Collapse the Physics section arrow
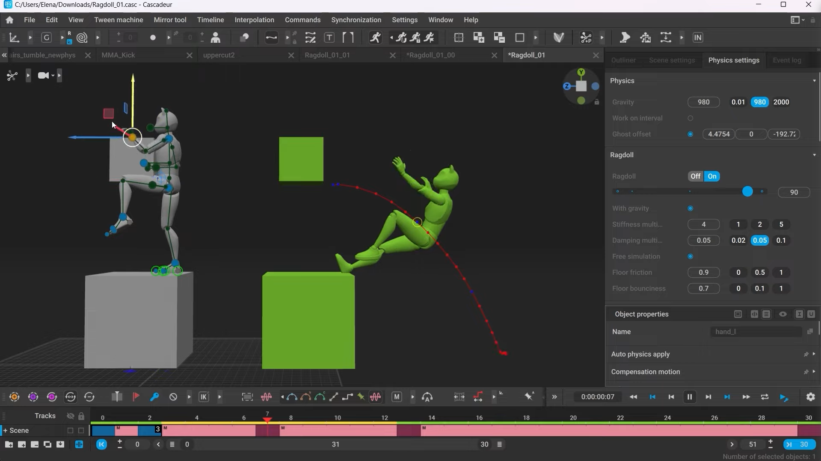 coord(814,81)
